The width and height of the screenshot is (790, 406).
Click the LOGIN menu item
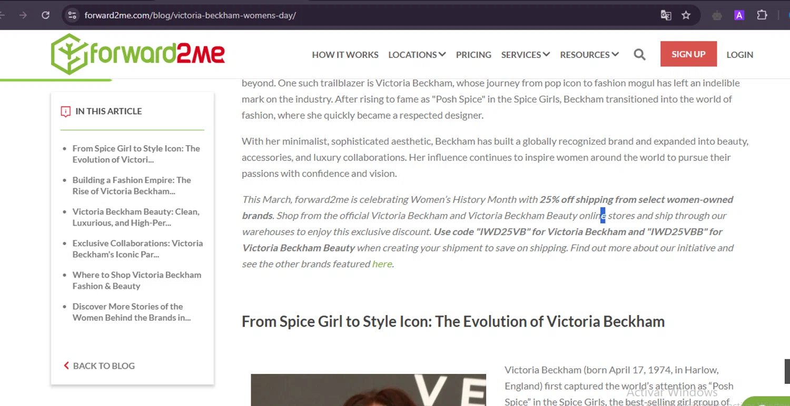tap(739, 55)
